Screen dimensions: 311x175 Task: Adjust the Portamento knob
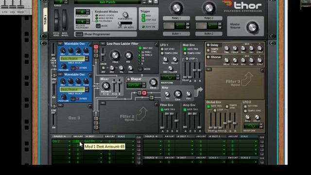point(125,15)
